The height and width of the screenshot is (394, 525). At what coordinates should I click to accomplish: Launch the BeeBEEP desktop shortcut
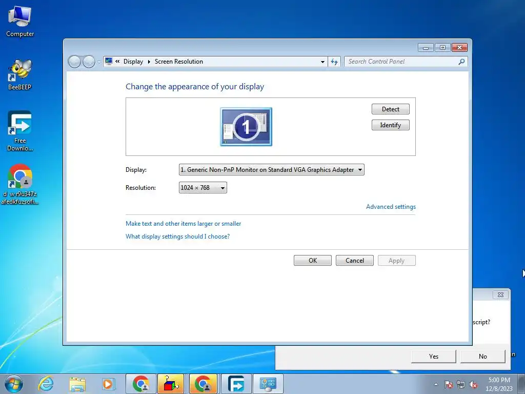[20, 75]
